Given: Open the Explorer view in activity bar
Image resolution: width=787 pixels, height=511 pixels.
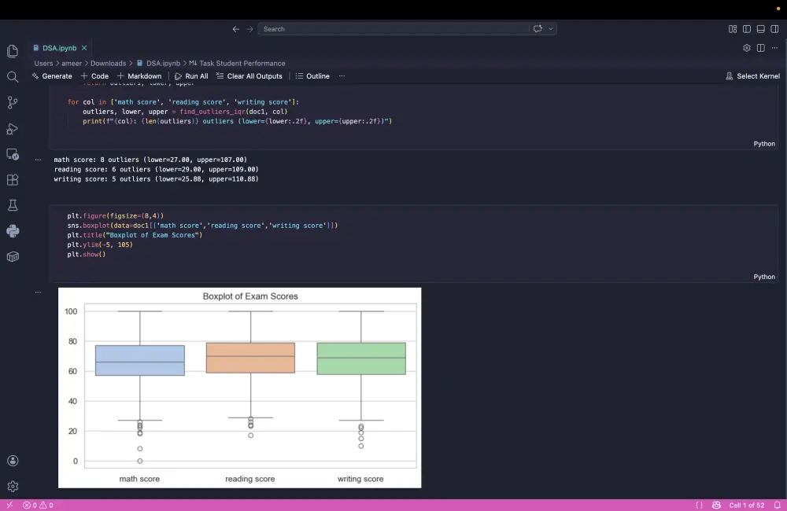Looking at the screenshot, I should 13,50.
